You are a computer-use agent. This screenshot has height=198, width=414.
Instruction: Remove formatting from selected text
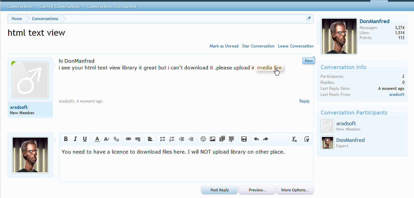pyautogui.click(x=294, y=139)
